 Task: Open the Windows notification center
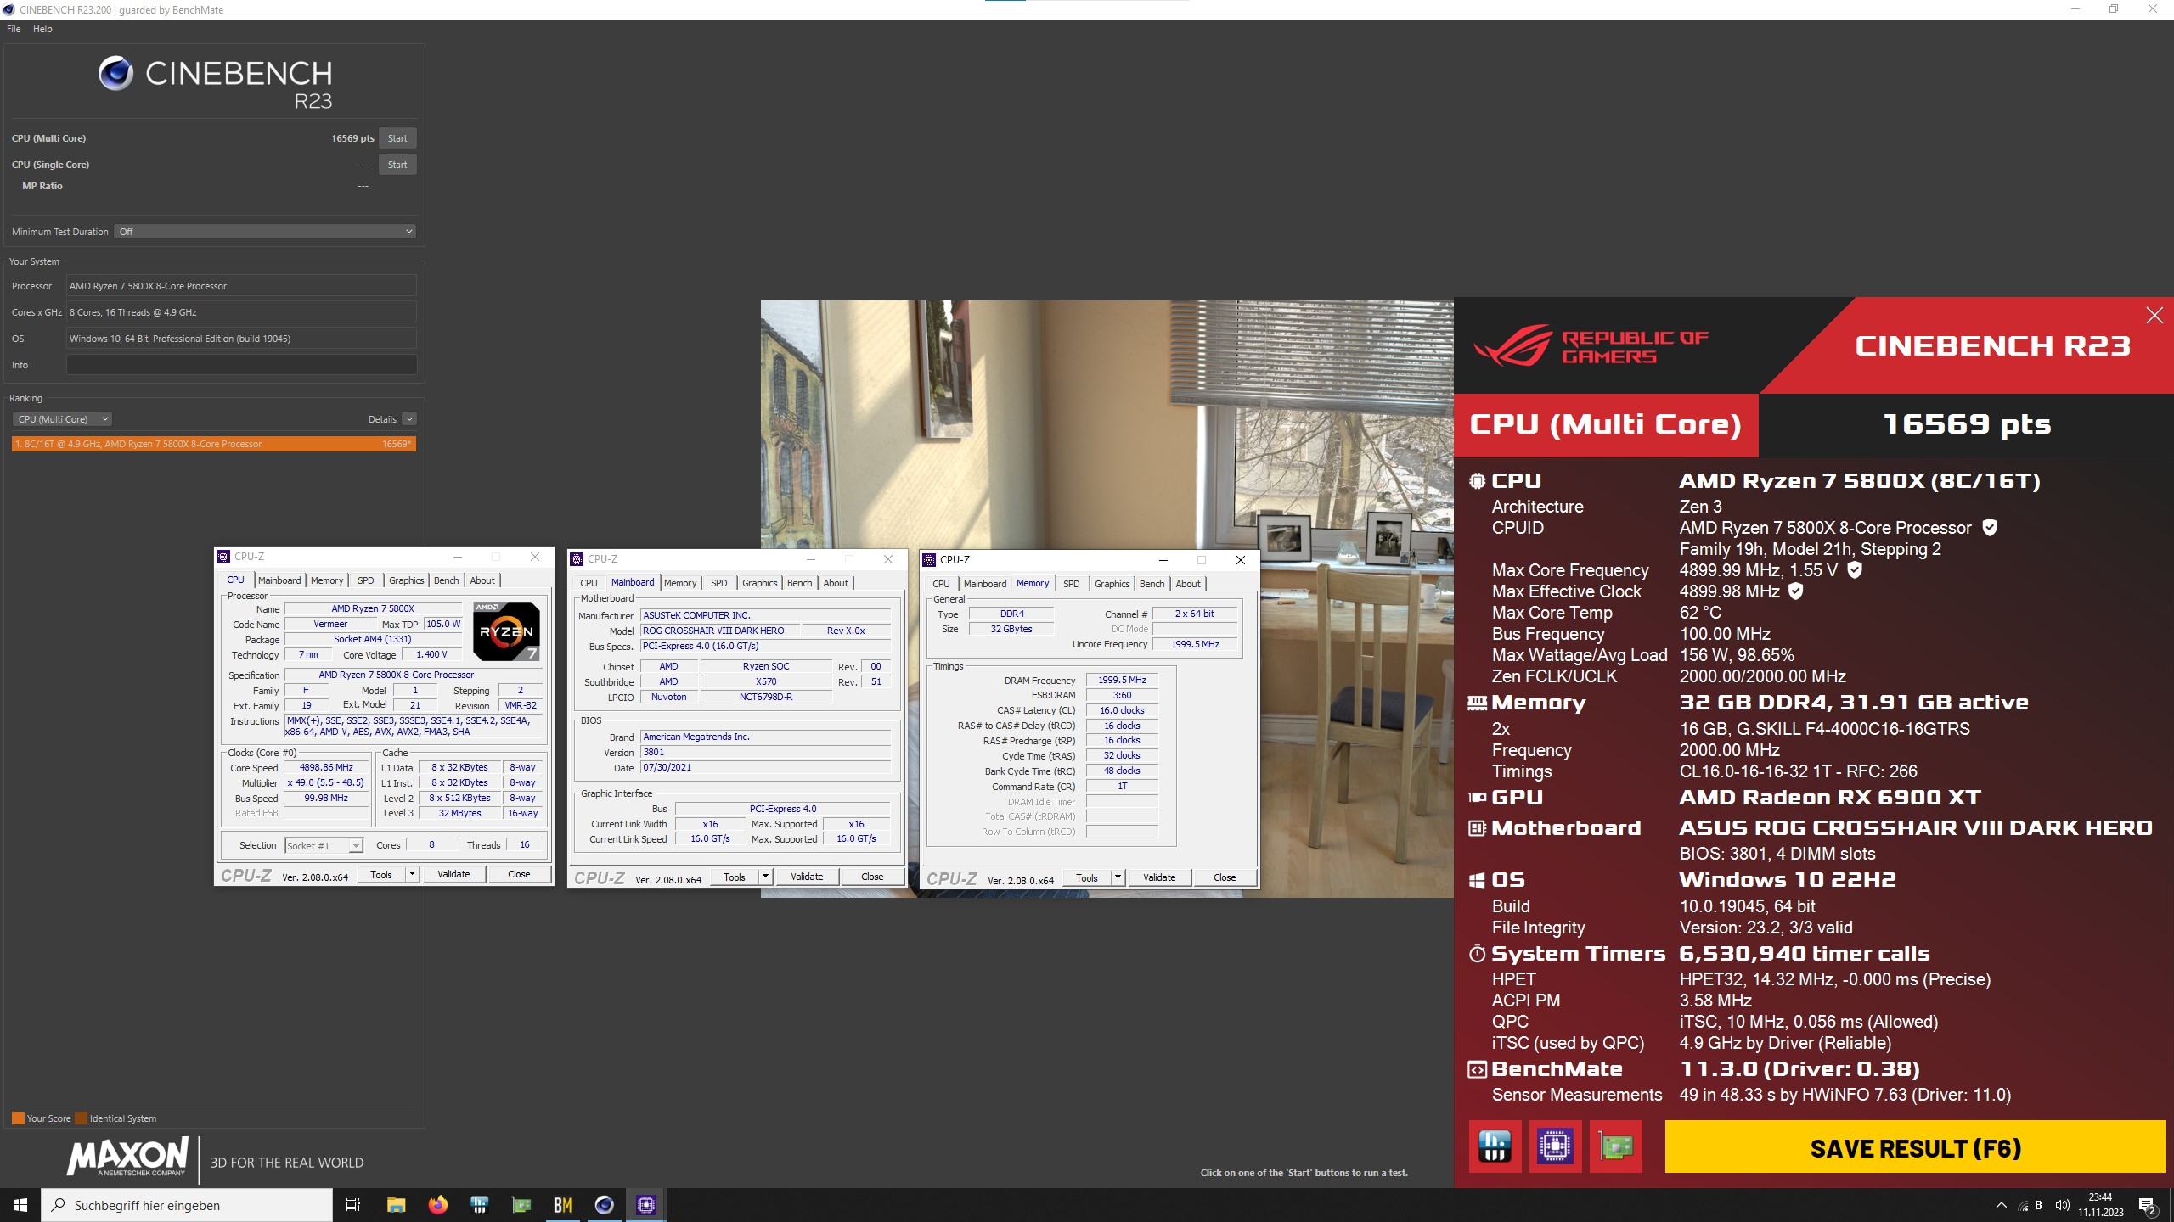pos(2148,1205)
